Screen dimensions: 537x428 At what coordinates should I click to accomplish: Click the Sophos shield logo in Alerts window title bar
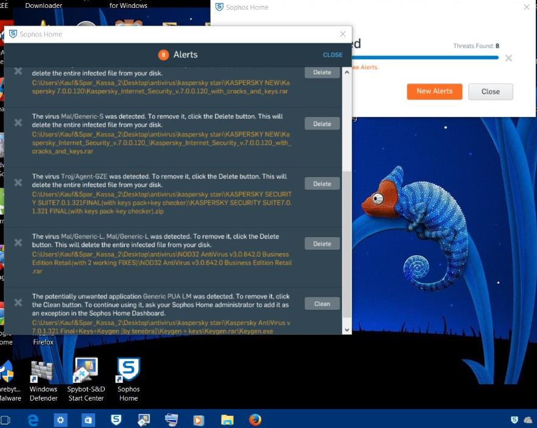(13, 34)
